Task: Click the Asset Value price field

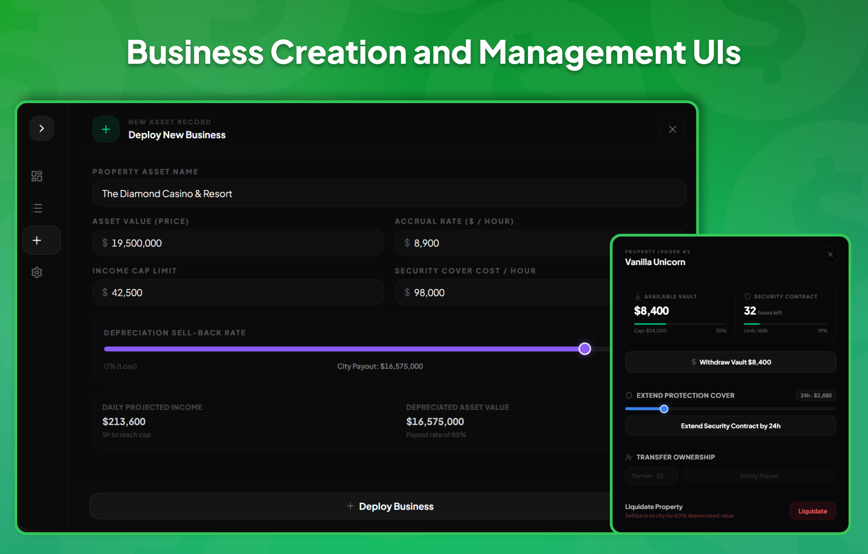Action: coord(238,243)
